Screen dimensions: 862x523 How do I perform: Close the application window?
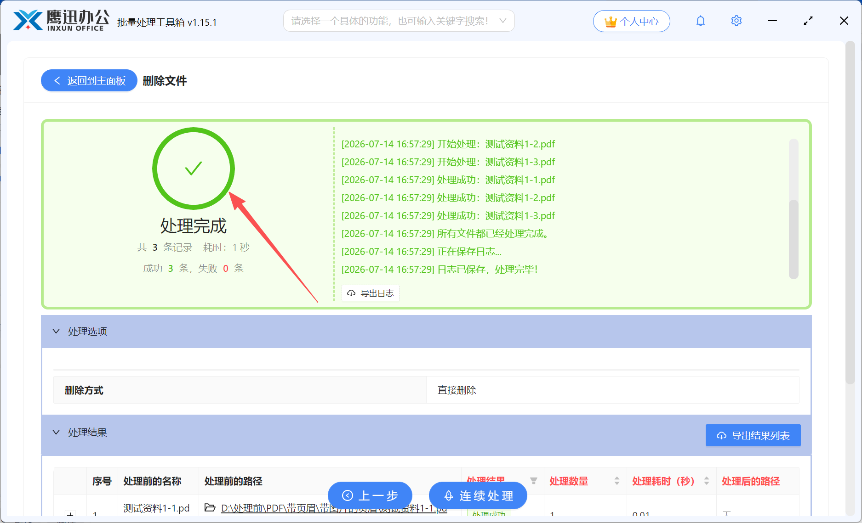pos(844,21)
